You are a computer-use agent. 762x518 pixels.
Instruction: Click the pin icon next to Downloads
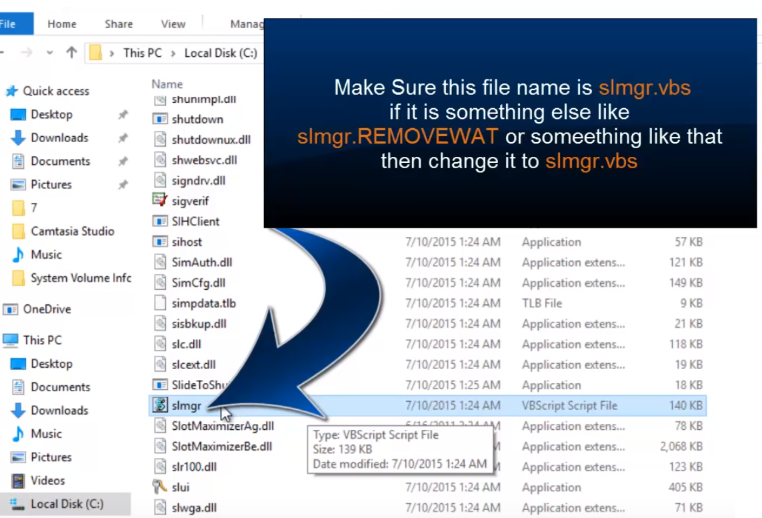(x=123, y=138)
